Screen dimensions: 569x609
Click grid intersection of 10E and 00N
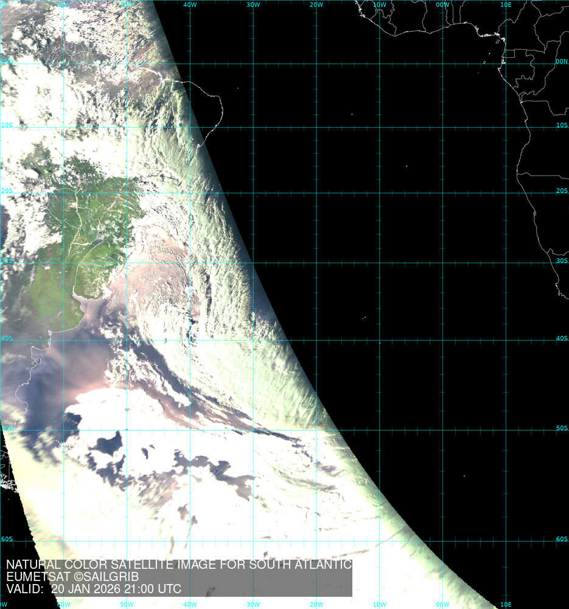point(506,63)
